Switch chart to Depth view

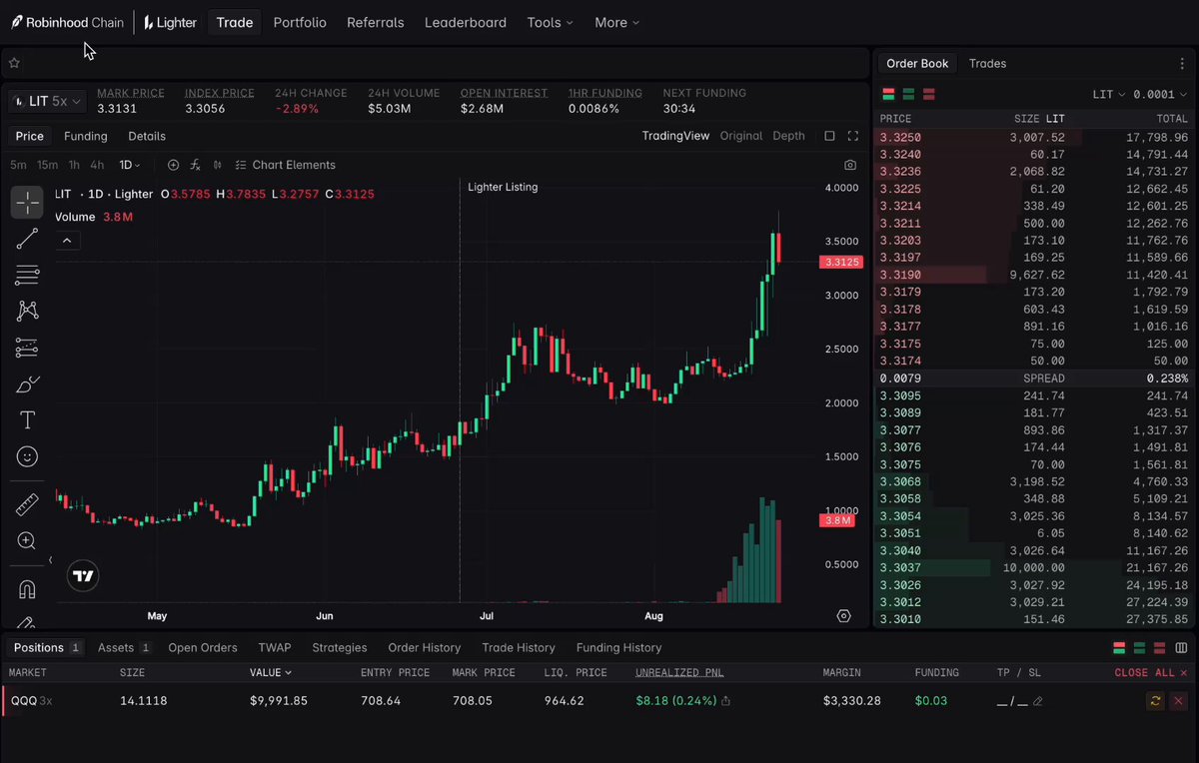point(788,136)
